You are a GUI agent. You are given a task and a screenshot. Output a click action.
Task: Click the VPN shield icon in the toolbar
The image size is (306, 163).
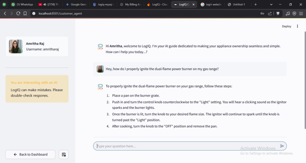click(294, 13)
